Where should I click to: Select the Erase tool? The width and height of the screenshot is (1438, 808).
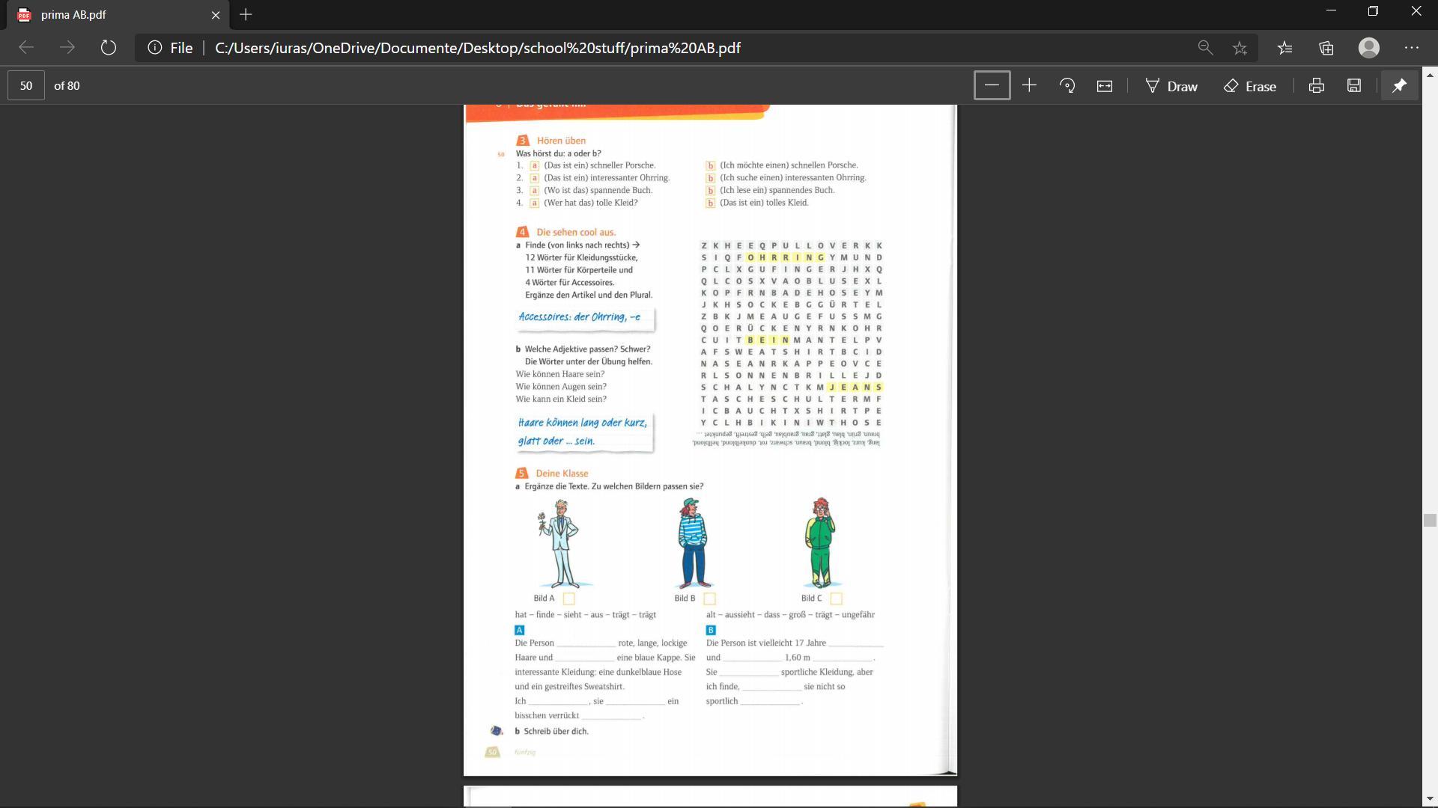[x=1249, y=86]
